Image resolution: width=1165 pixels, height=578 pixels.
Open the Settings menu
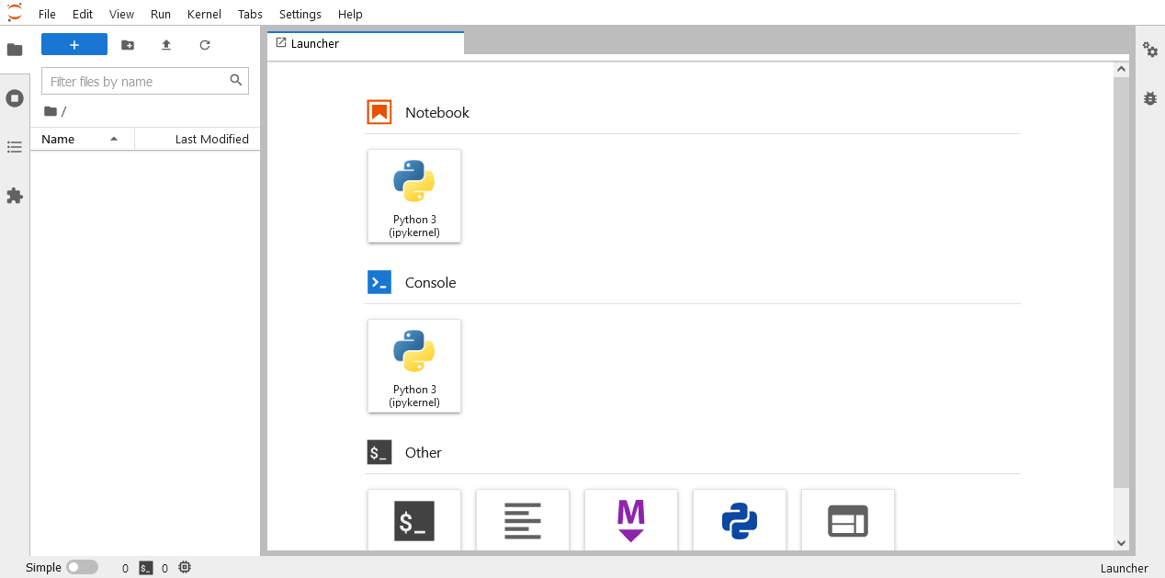coord(300,14)
